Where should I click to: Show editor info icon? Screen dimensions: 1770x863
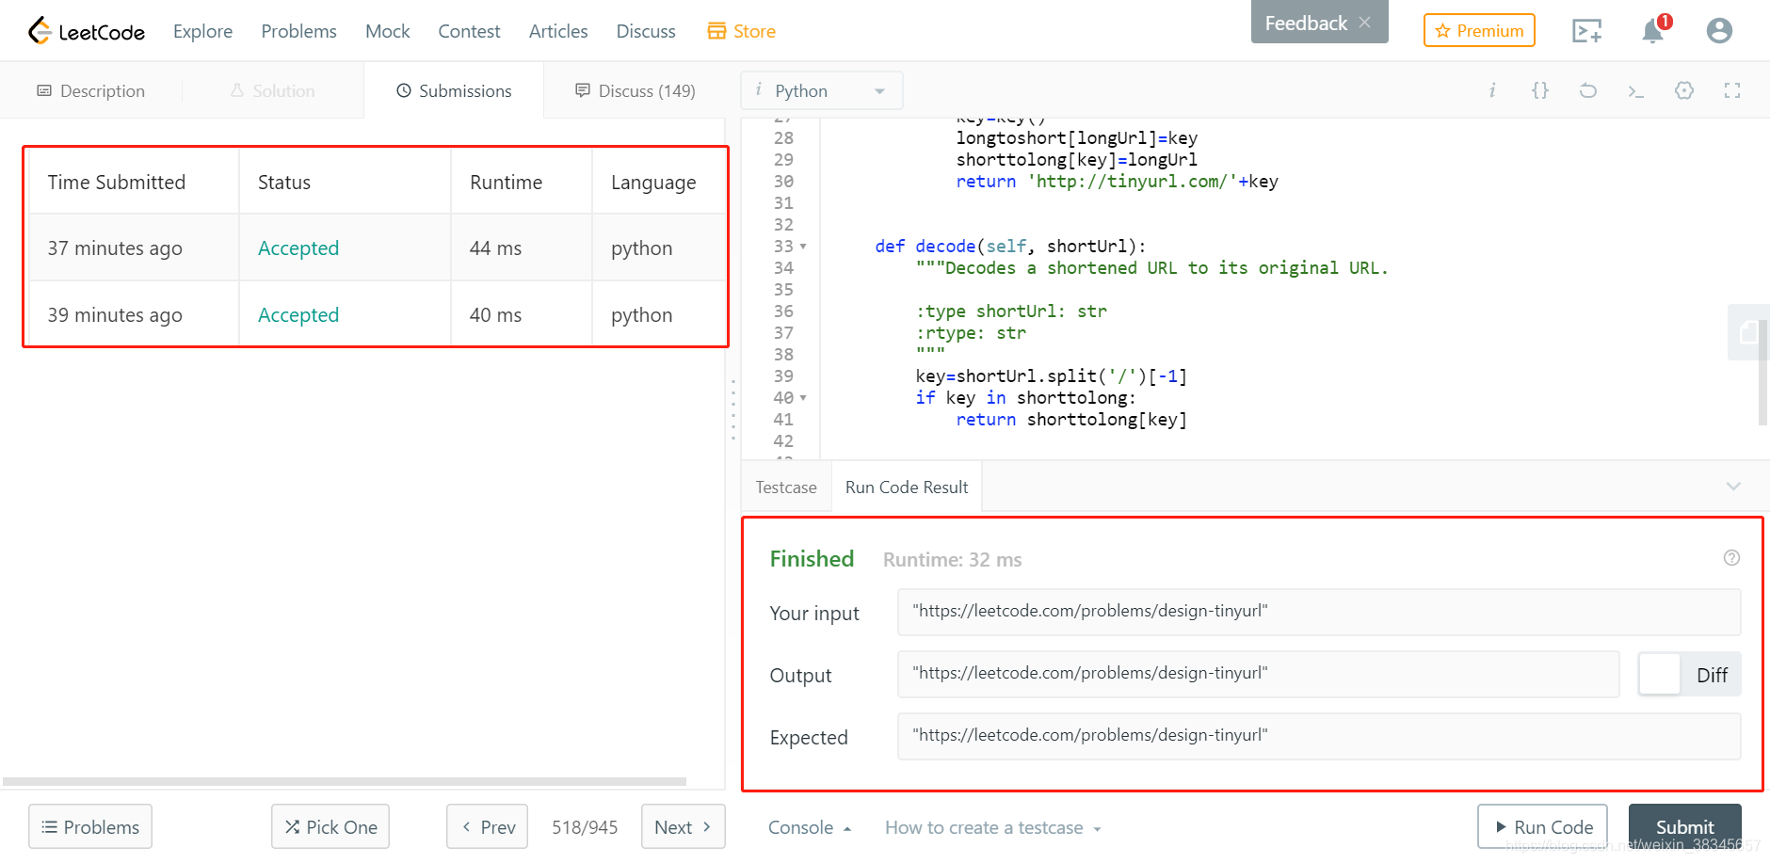(x=1492, y=90)
